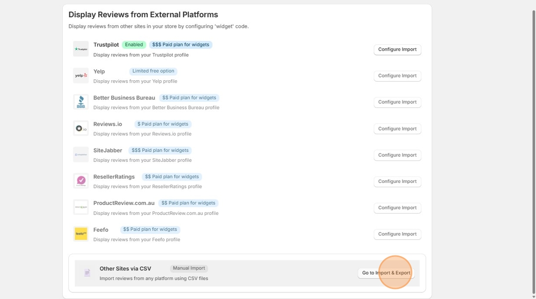536x299 pixels.
Task: Configure import for Reviews.io
Action: [x=397, y=128]
